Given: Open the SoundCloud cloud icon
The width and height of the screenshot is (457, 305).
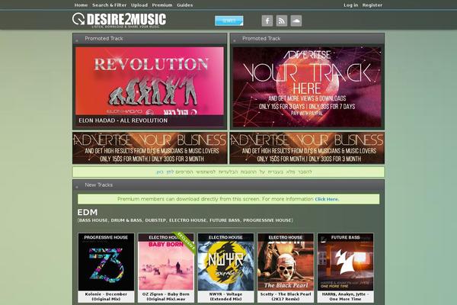Looking at the screenshot, I should pyautogui.click(x=296, y=21).
